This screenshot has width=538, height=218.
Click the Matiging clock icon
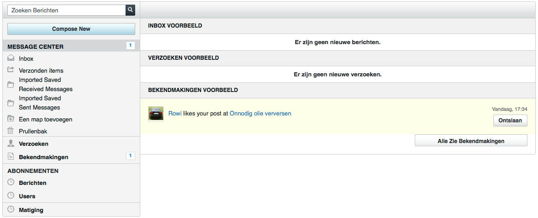pyautogui.click(x=11, y=210)
